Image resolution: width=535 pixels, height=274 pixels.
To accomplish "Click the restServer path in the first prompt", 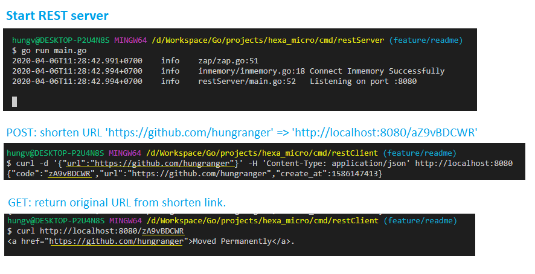I will (x=268, y=40).
